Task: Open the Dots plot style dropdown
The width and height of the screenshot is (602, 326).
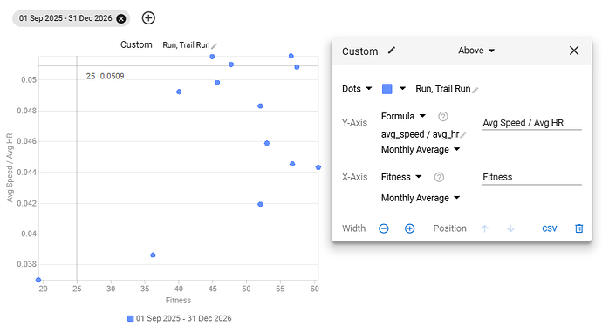Action: [357, 89]
